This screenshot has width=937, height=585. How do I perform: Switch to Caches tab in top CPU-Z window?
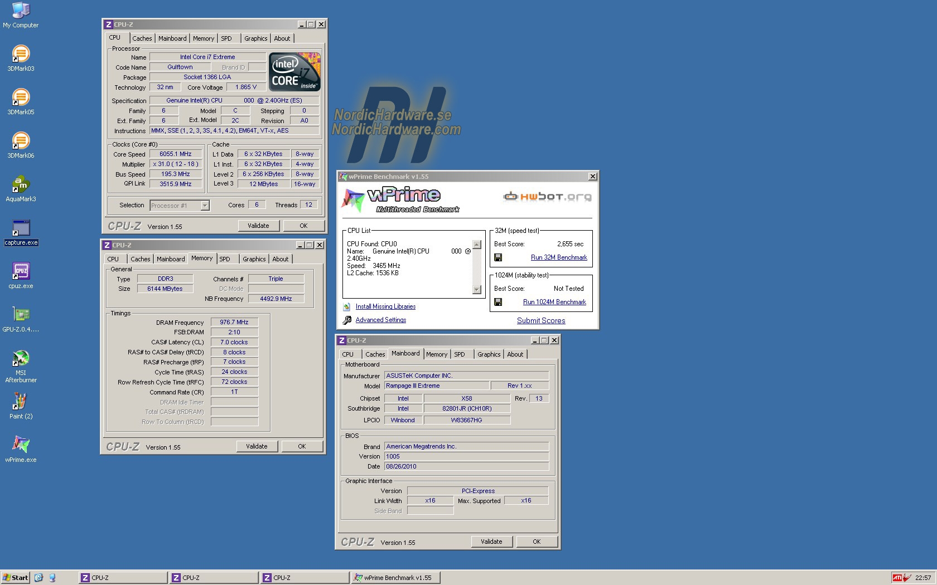tap(142, 38)
